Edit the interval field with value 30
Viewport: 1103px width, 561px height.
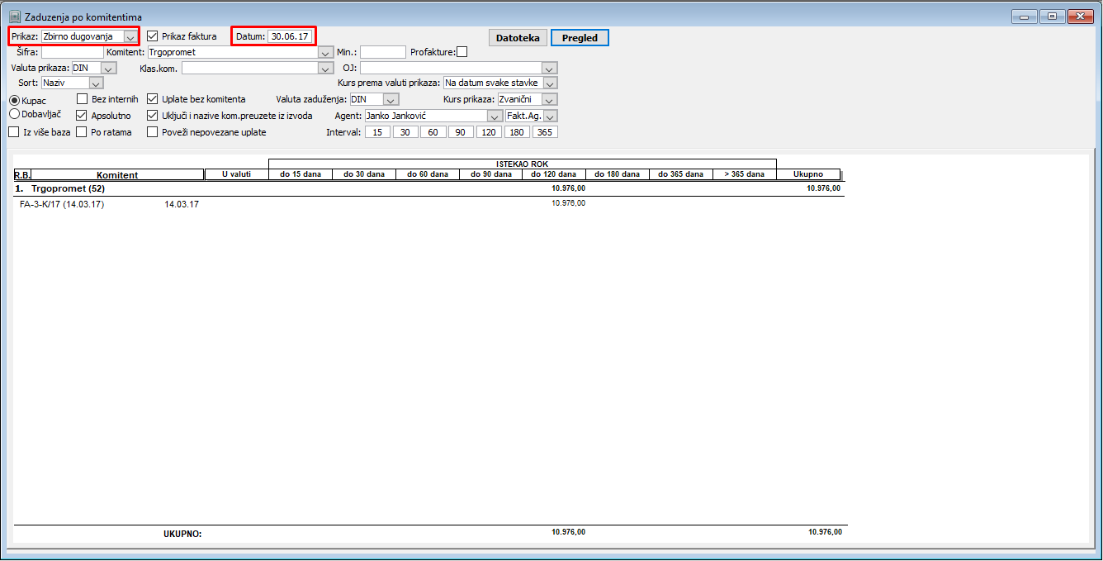[405, 132]
